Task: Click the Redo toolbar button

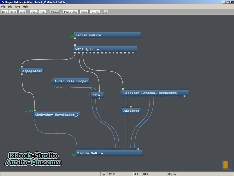Action: coord(43,12)
